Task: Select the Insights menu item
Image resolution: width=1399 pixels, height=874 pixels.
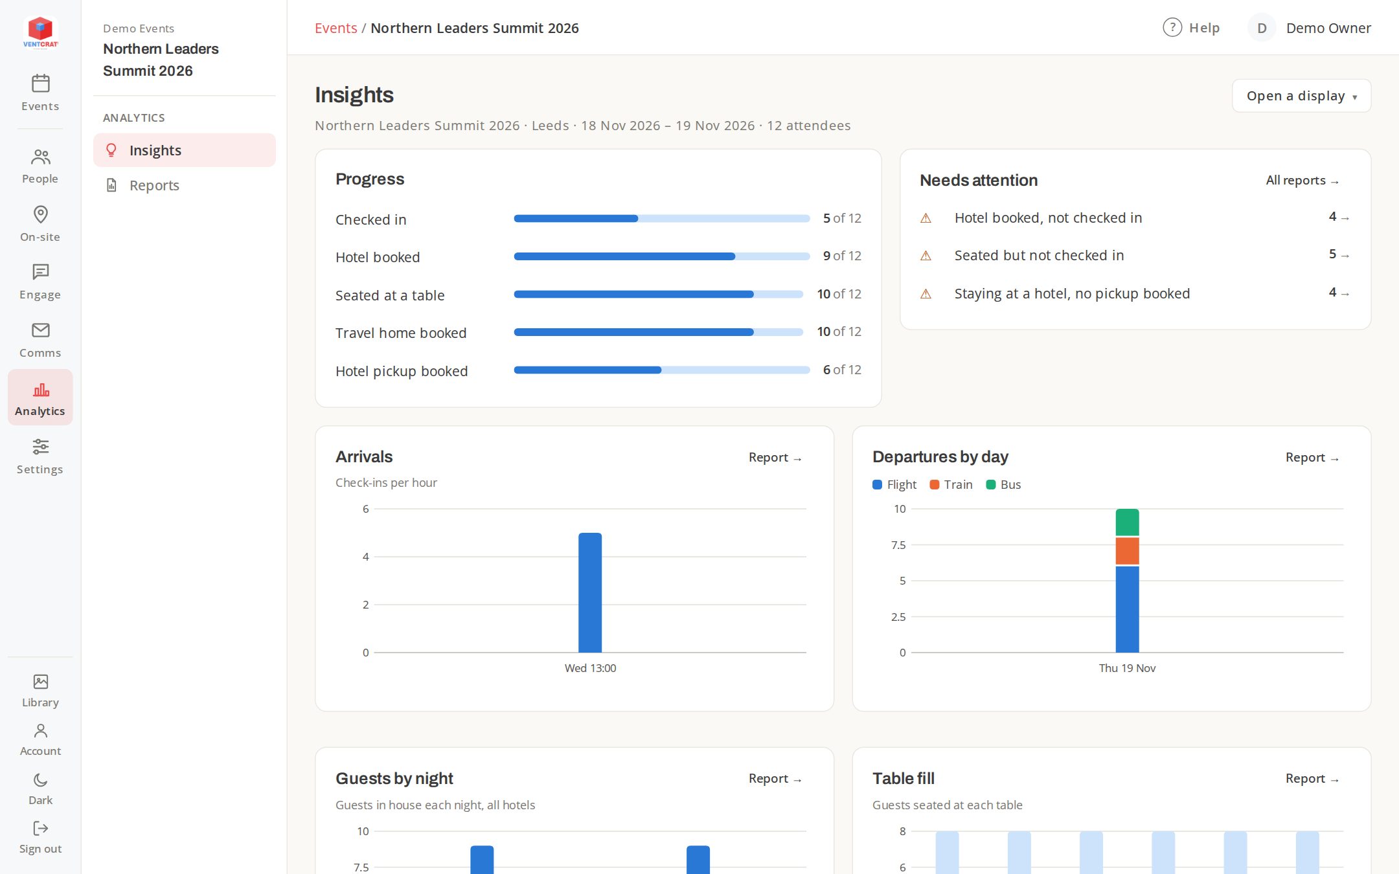Action: (185, 150)
